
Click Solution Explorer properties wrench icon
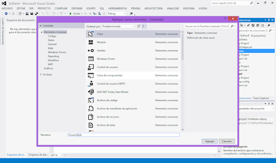[x=269, y=25]
